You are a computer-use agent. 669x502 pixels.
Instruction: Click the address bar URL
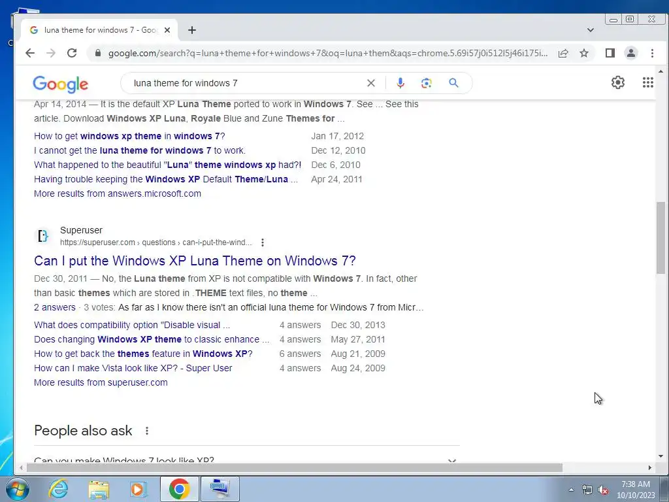pyautogui.click(x=328, y=53)
